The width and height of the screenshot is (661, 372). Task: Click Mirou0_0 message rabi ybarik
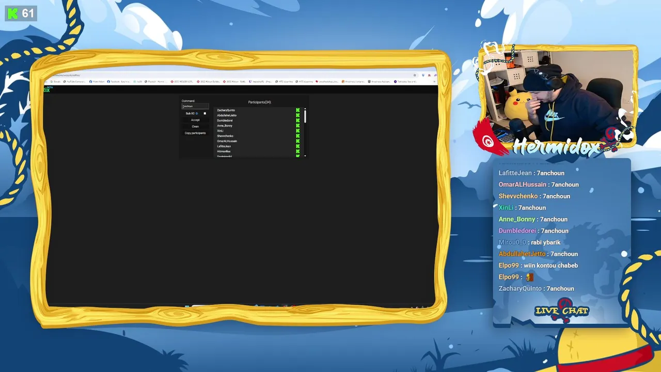529,242
